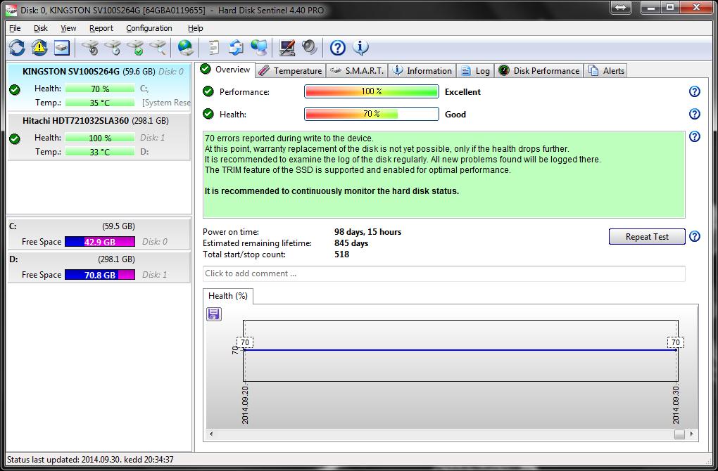718x471 pixels.
Task: Open the Report menu
Action: pos(101,28)
